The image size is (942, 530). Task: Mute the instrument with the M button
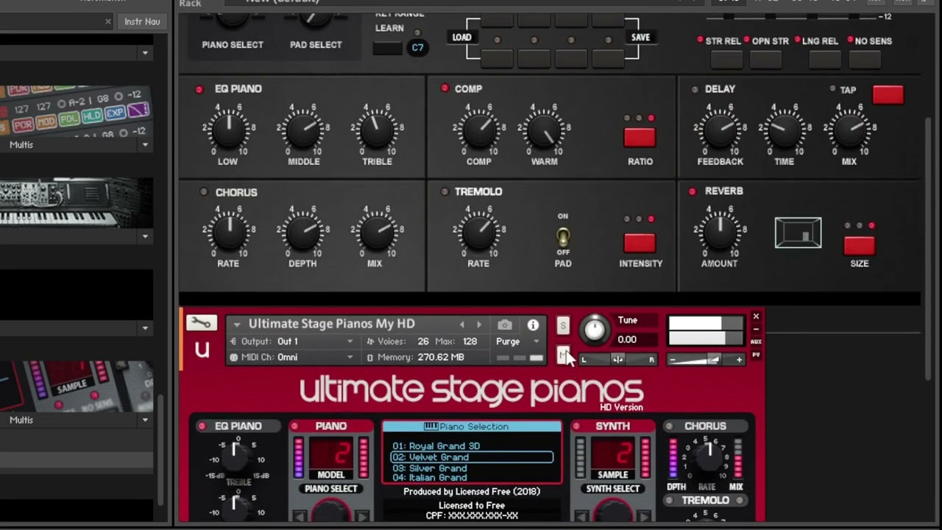[x=562, y=355]
